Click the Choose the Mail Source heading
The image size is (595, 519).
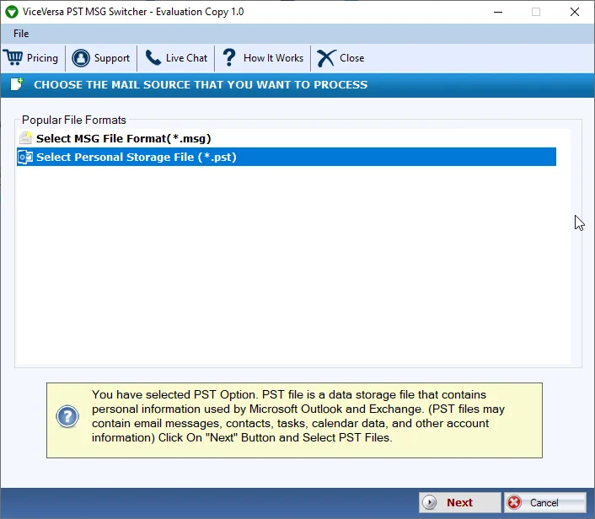tap(201, 84)
